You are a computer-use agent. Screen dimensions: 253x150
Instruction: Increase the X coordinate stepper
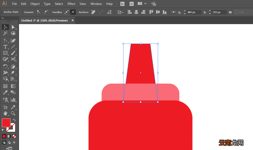[x=184, y=11]
